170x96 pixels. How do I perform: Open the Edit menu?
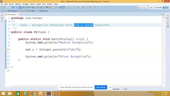[x=6, y=4]
